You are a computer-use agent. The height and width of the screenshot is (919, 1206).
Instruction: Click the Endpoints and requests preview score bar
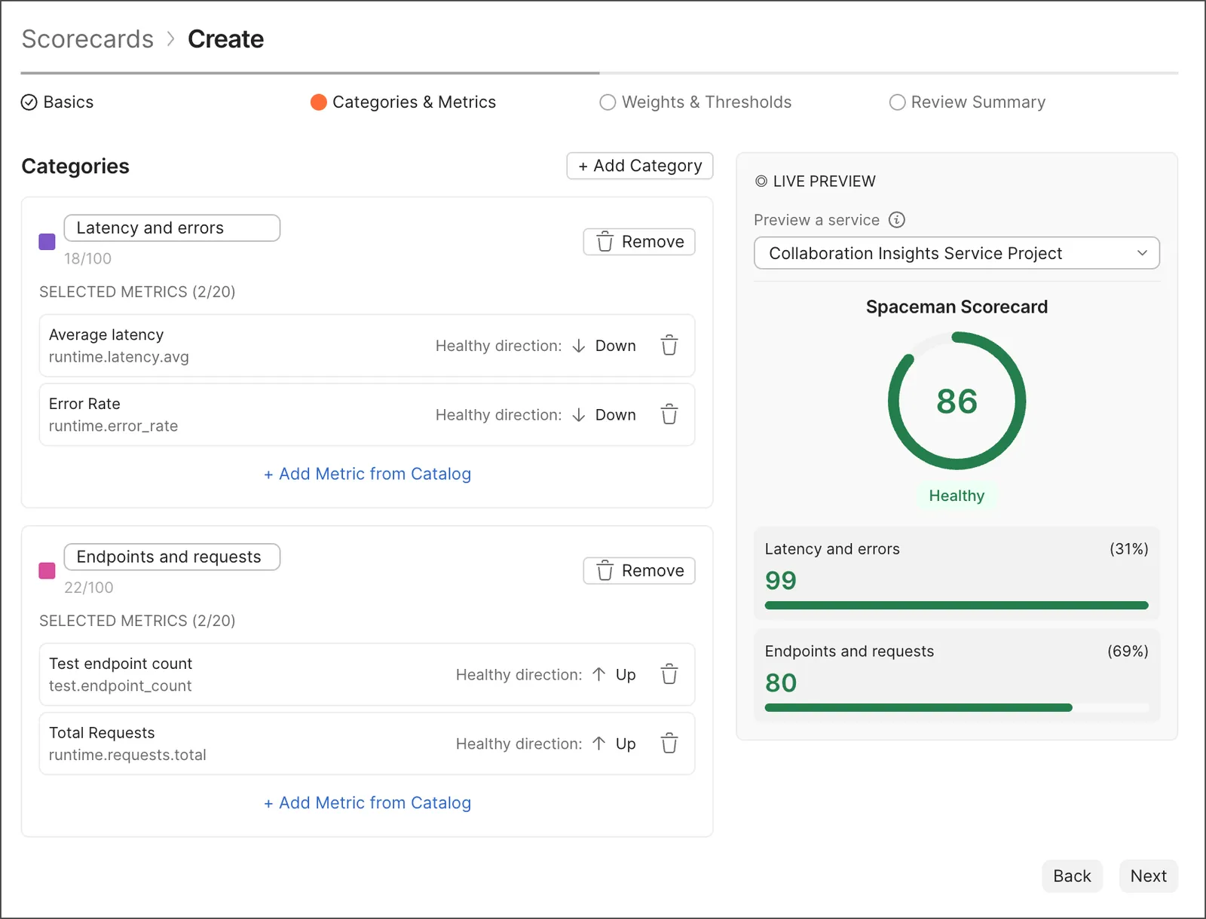coord(957,708)
